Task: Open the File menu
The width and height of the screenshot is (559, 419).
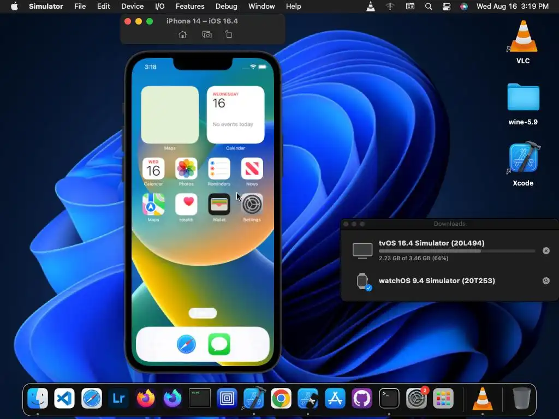Action: click(80, 7)
